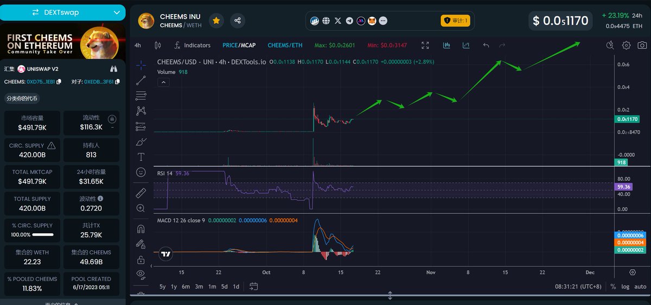
Task: Open CHEEMS contract 0XD75...1EB1 link
Action: (41, 82)
